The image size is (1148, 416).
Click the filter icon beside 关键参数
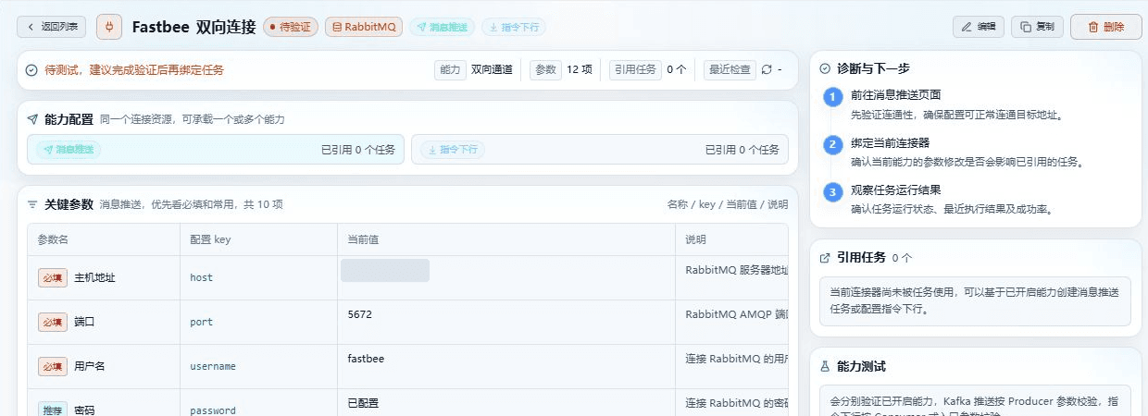point(32,204)
